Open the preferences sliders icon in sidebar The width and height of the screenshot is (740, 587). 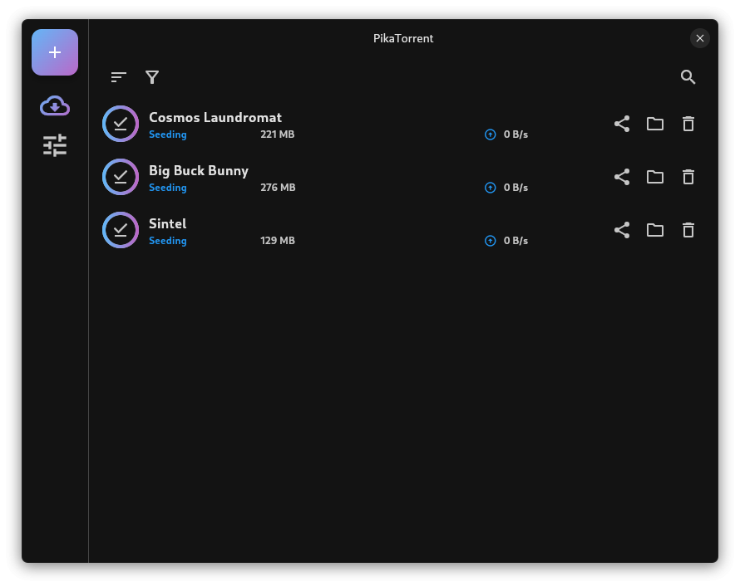[55, 145]
